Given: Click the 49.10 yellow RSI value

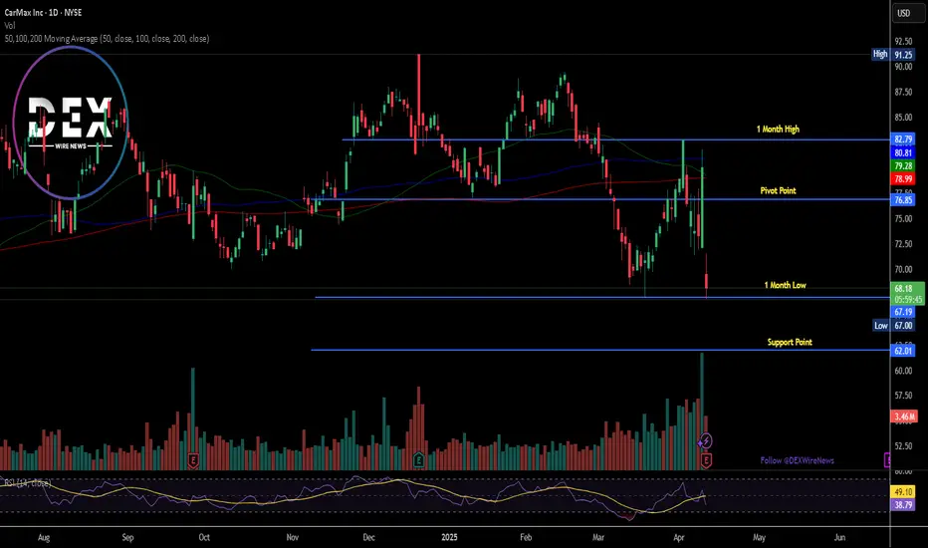Looking at the screenshot, I should coord(903,492).
